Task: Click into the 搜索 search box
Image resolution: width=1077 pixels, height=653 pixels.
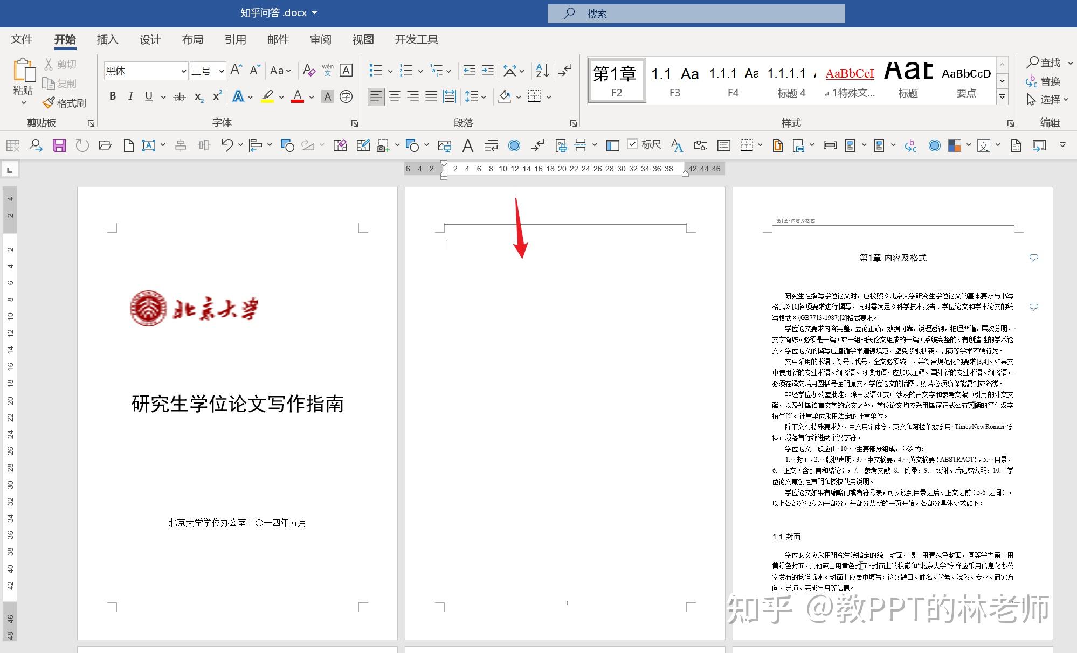Action: (695, 13)
